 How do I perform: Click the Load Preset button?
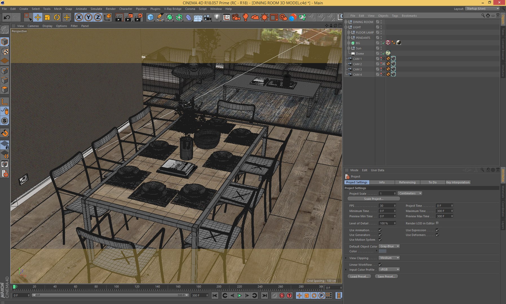(359, 276)
